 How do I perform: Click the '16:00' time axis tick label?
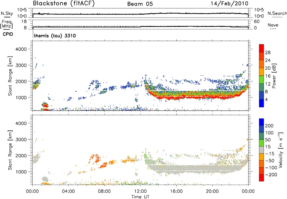click(x=176, y=191)
